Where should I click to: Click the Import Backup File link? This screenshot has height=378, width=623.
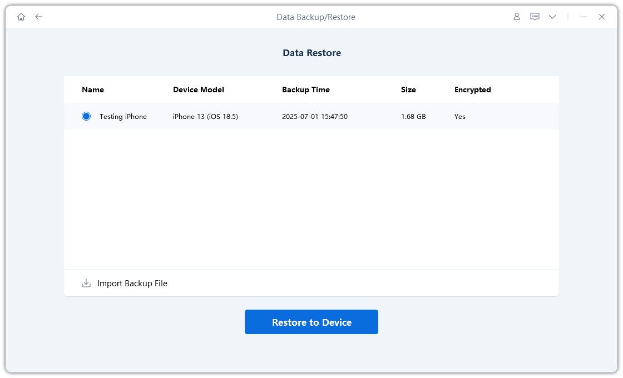(x=132, y=283)
